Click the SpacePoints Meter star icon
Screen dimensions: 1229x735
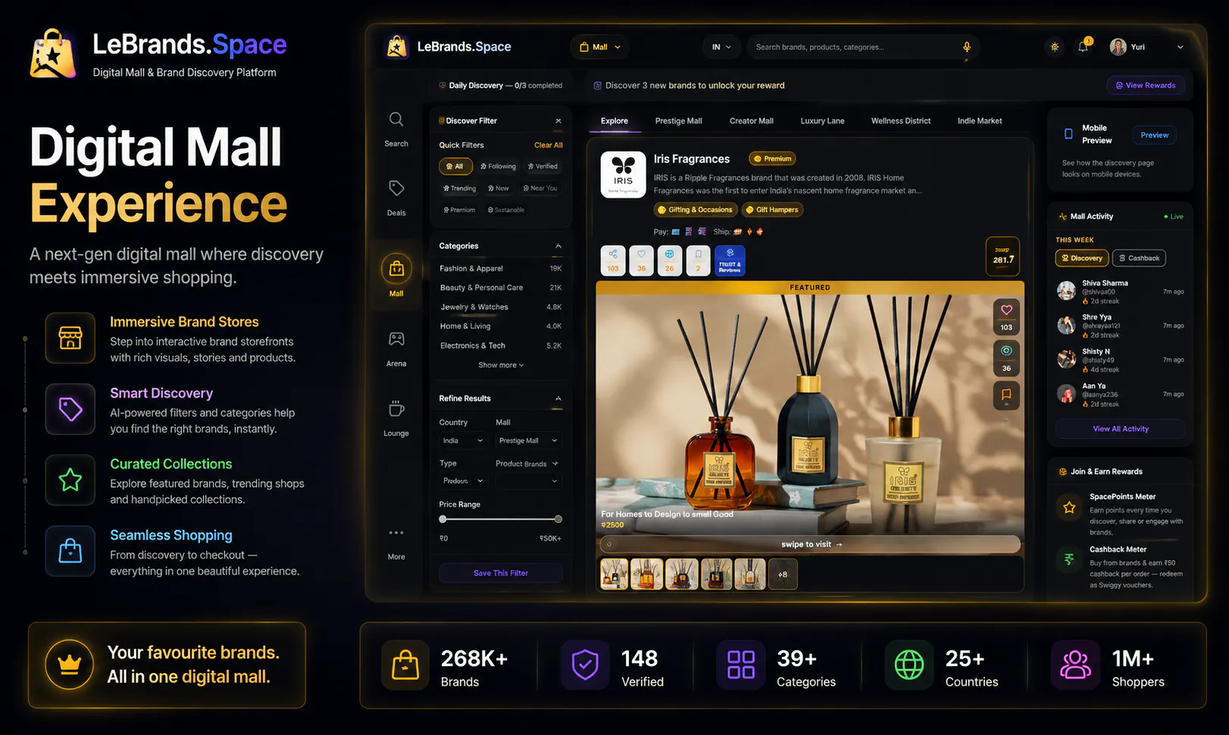coord(1069,508)
